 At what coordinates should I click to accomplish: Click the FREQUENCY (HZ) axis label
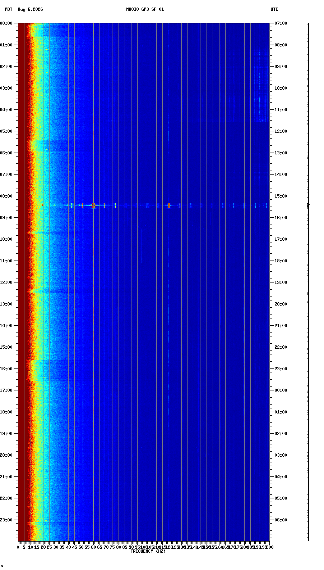[x=148, y=551]
